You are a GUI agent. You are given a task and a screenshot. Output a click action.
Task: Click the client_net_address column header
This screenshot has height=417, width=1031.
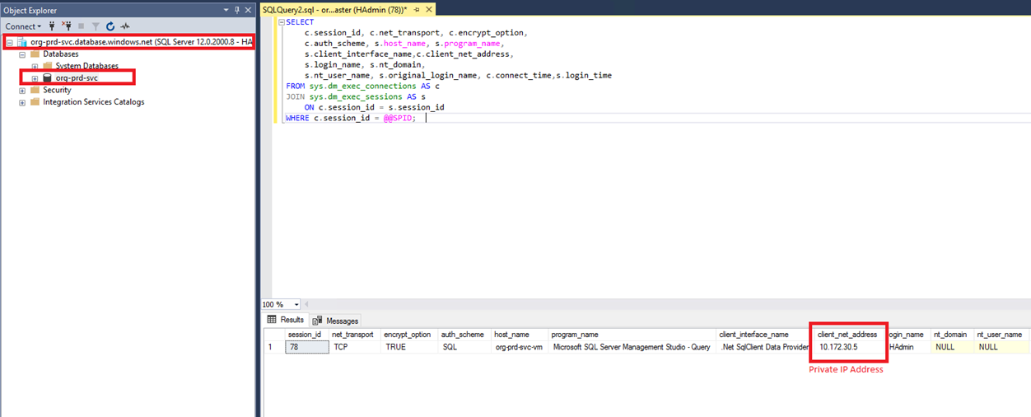tap(847, 335)
